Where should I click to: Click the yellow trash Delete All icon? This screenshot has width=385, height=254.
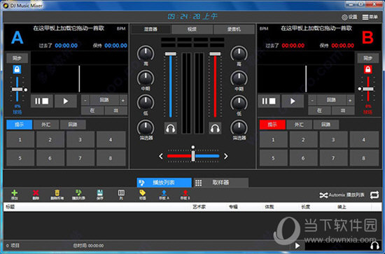point(57,195)
